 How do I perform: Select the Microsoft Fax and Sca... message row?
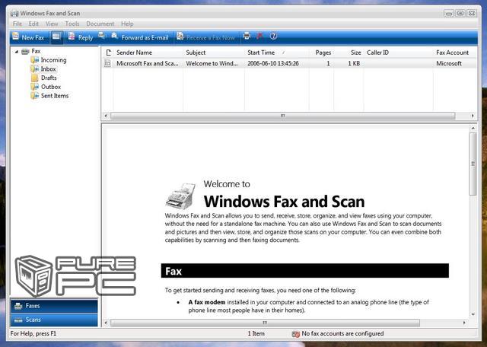click(289, 63)
